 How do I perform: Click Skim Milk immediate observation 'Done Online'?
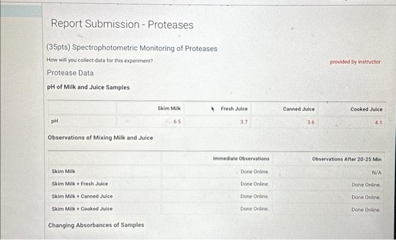click(255, 172)
